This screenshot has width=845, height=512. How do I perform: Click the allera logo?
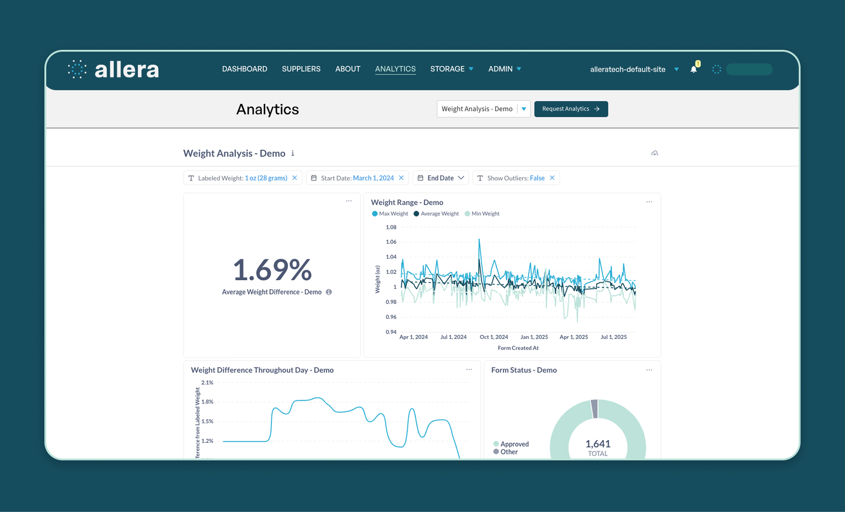113,69
